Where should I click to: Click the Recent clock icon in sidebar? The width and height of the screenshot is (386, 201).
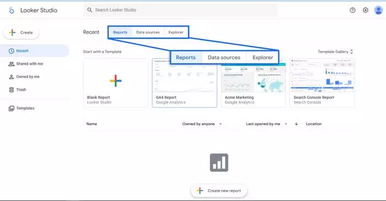pyautogui.click(x=12, y=51)
